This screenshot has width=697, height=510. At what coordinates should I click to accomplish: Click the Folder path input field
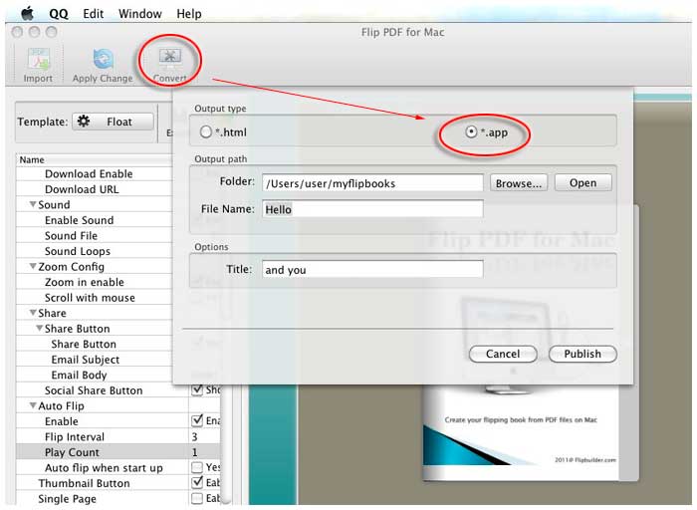coord(372,183)
